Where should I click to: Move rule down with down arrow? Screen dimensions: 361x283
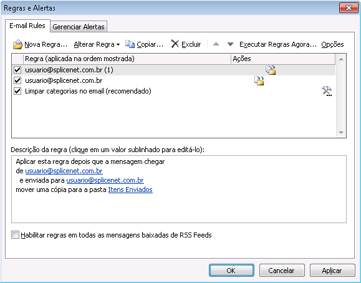point(230,44)
